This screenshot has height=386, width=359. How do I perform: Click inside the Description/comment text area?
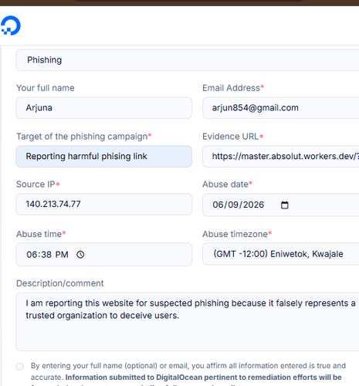188,322
